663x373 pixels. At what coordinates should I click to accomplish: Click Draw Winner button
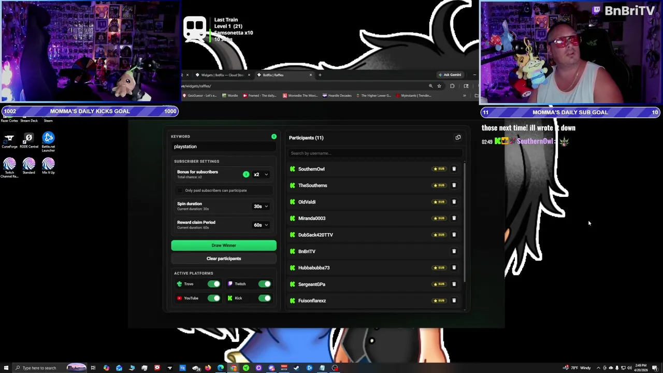tap(224, 246)
